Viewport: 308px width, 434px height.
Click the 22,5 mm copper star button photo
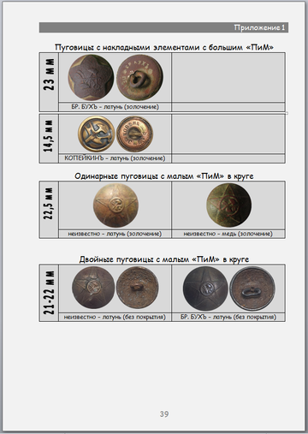(228, 205)
